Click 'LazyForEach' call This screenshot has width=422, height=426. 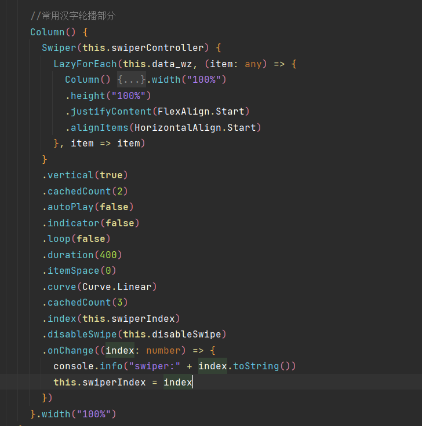(85, 64)
